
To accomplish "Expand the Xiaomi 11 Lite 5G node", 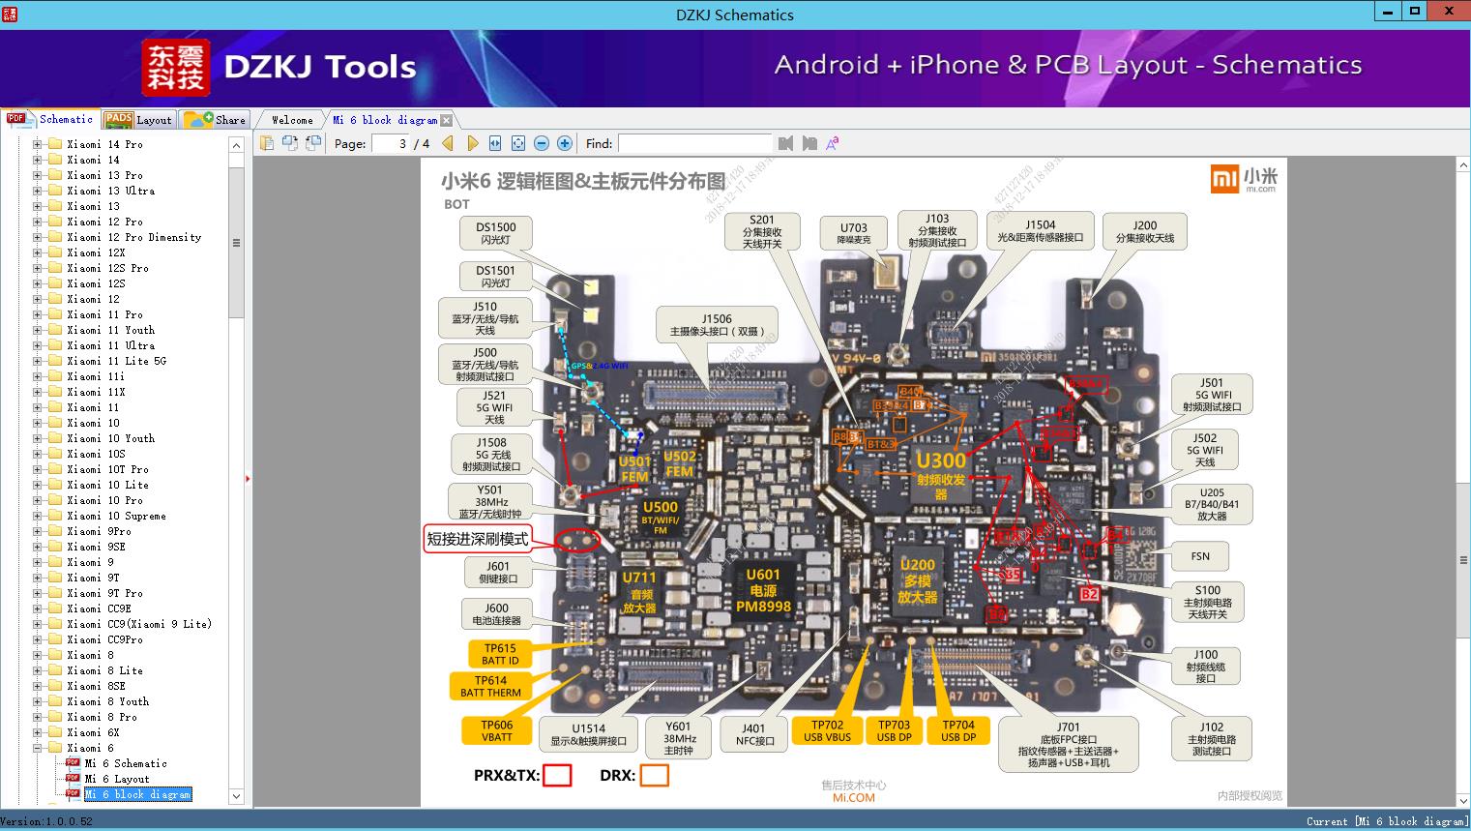I will 37,361.
